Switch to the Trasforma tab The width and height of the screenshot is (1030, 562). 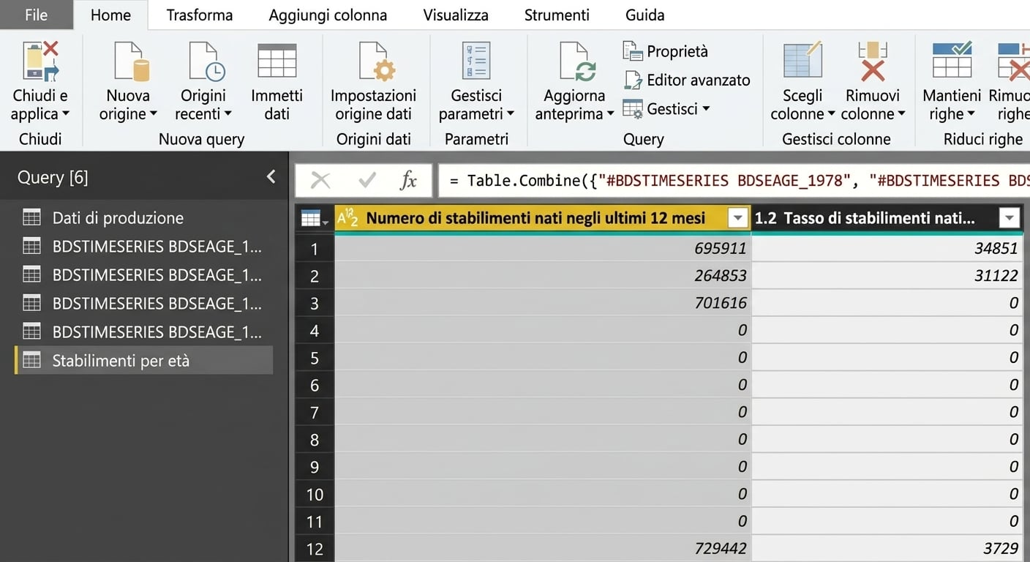[x=200, y=15]
